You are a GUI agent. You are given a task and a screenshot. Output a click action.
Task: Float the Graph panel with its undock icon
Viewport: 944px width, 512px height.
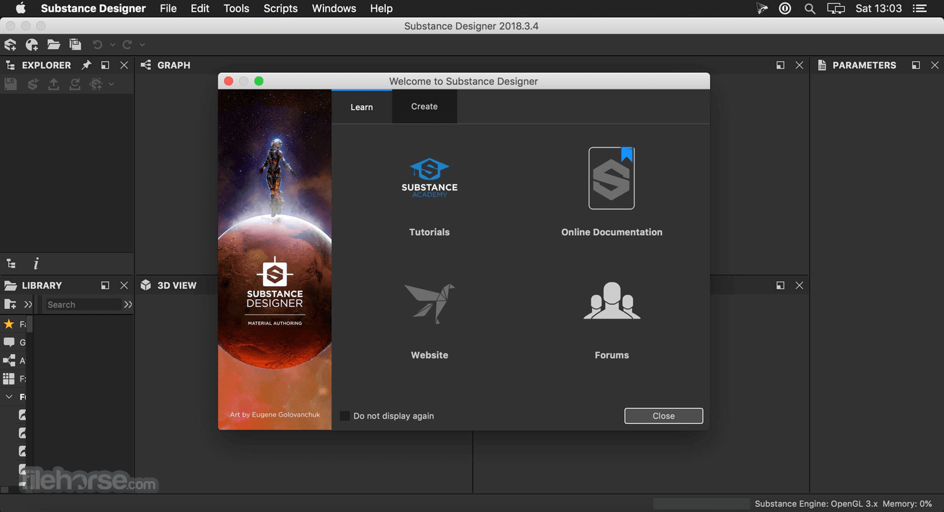pyautogui.click(x=780, y=65)
